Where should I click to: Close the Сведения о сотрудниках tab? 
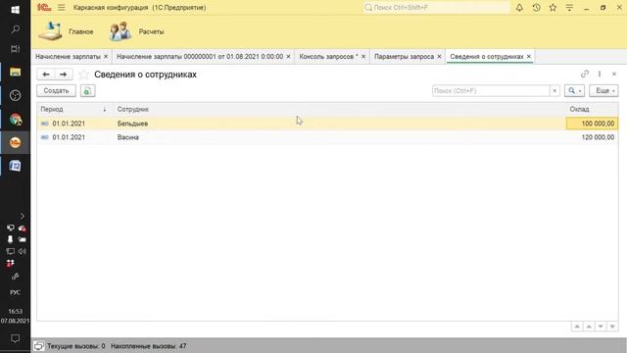tap(529, 57)
